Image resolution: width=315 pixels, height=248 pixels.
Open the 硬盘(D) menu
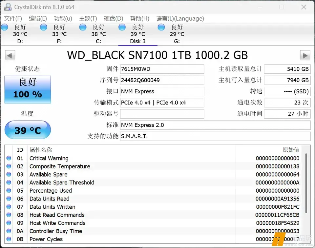pyautogui.click(x=114, y=18)
